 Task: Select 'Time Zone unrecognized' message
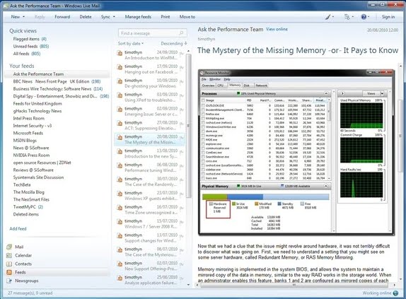point(149,210)
